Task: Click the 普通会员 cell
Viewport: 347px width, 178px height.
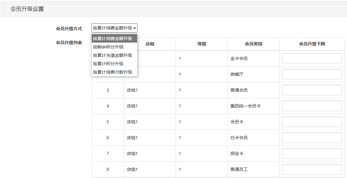Action: coord(253,90)
